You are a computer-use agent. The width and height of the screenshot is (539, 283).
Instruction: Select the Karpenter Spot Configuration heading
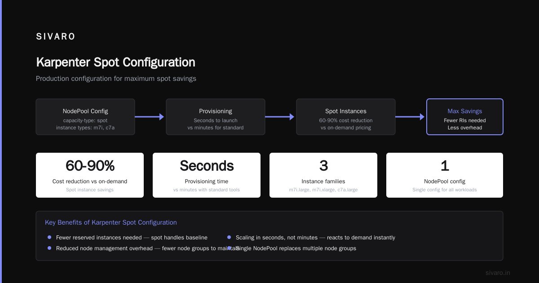tap(115, 62)
